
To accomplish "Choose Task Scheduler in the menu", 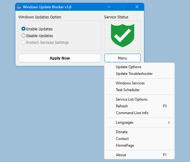I will coord(127,90).
